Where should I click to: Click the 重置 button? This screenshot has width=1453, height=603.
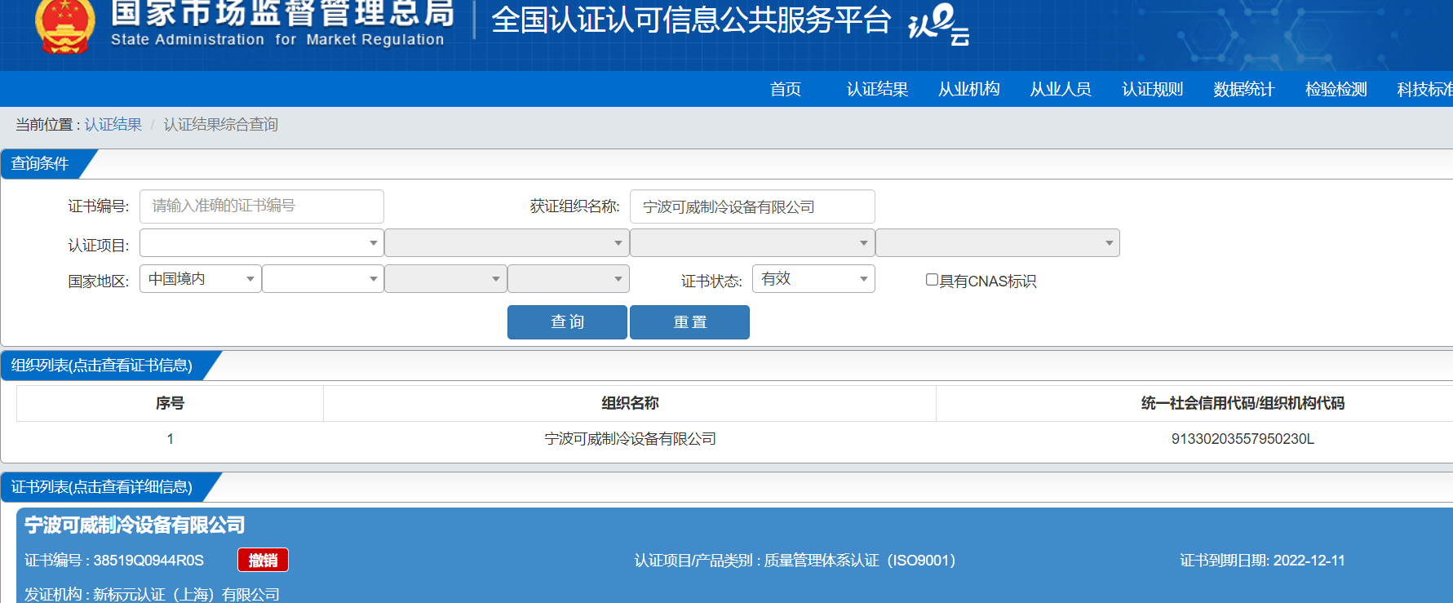[x=689, y=322]
